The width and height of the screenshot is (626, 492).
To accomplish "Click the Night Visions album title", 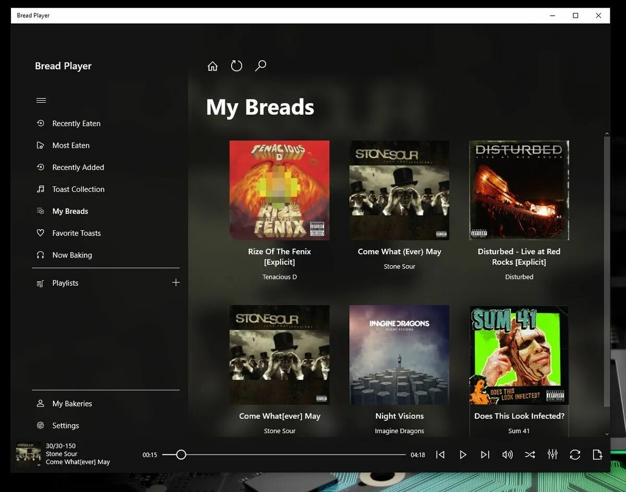I will pos(400,416).
